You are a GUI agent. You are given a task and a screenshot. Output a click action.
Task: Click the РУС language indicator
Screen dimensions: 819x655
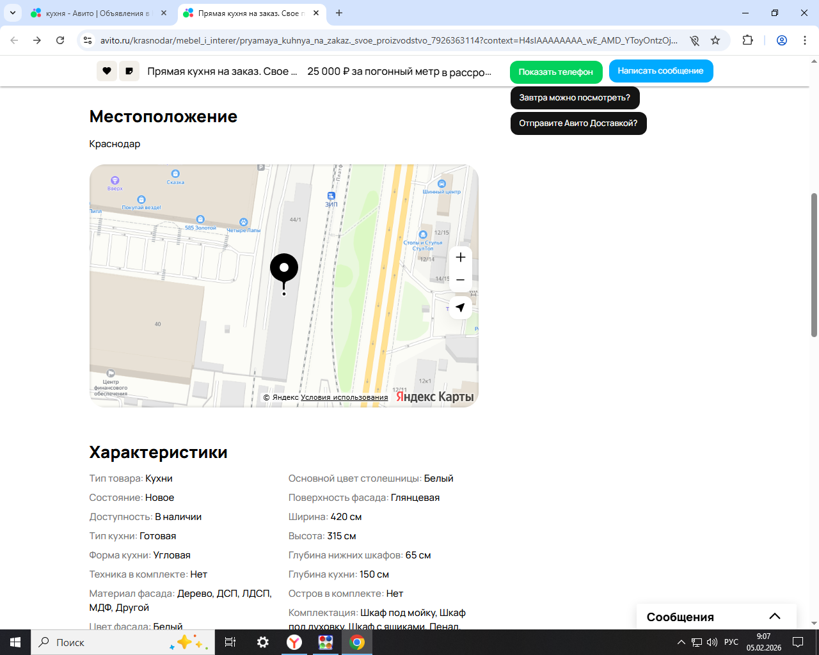pos(731,642)
